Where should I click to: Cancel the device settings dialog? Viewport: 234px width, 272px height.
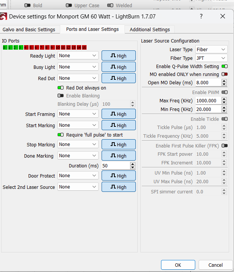click(216, 265)
